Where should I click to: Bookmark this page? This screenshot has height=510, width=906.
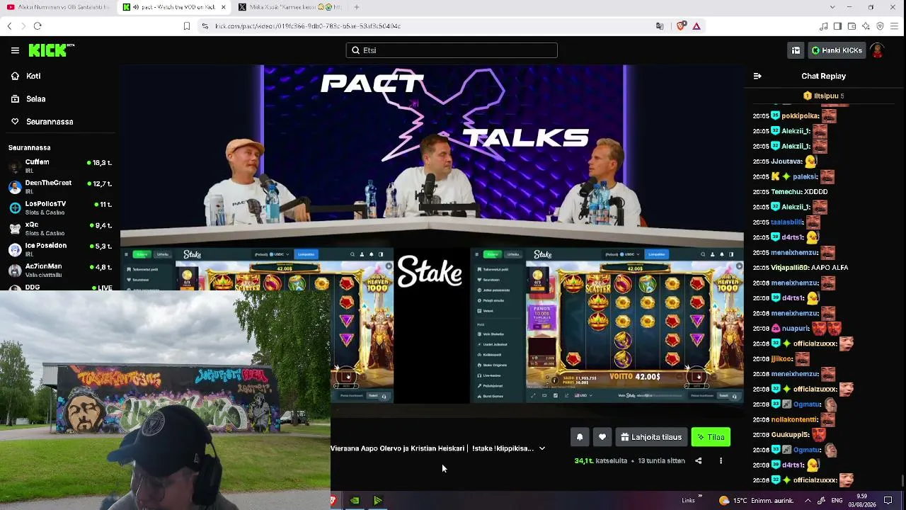point(187,26)
